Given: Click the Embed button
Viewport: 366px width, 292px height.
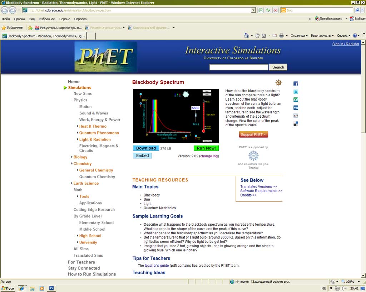Looking at the screenshot, I should click(x=142, y=155).
